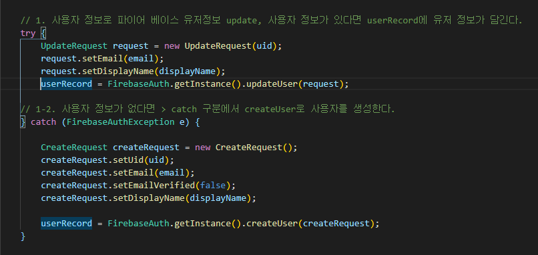Image resolution: width=538 pixels, height=255 pixels.
Task: Click the final closing brace
Action: 23,236
